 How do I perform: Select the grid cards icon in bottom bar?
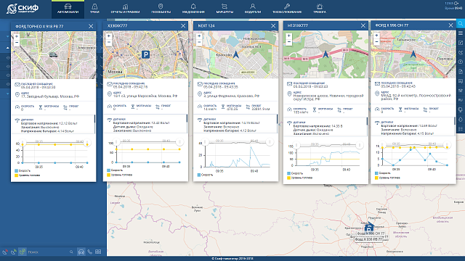click(98, 252)
